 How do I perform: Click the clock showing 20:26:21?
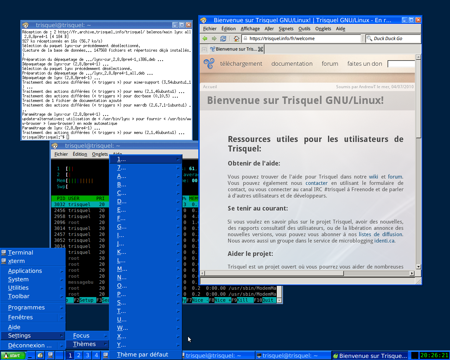[x=434, y=355]
